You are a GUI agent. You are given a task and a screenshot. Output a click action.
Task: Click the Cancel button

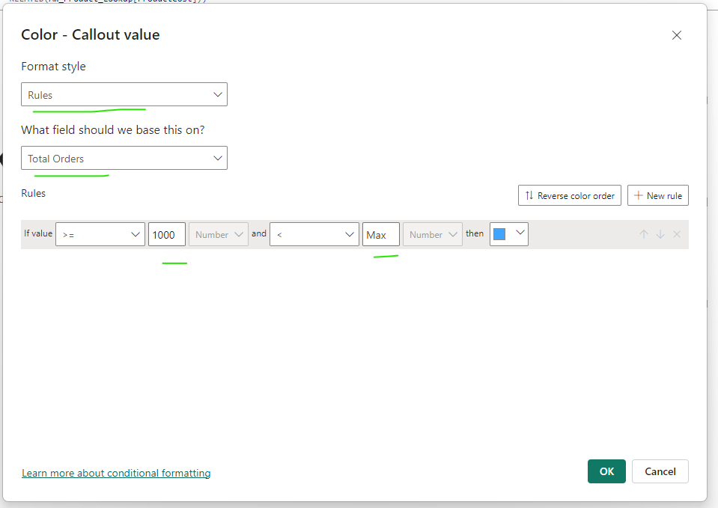click(660, 471)
